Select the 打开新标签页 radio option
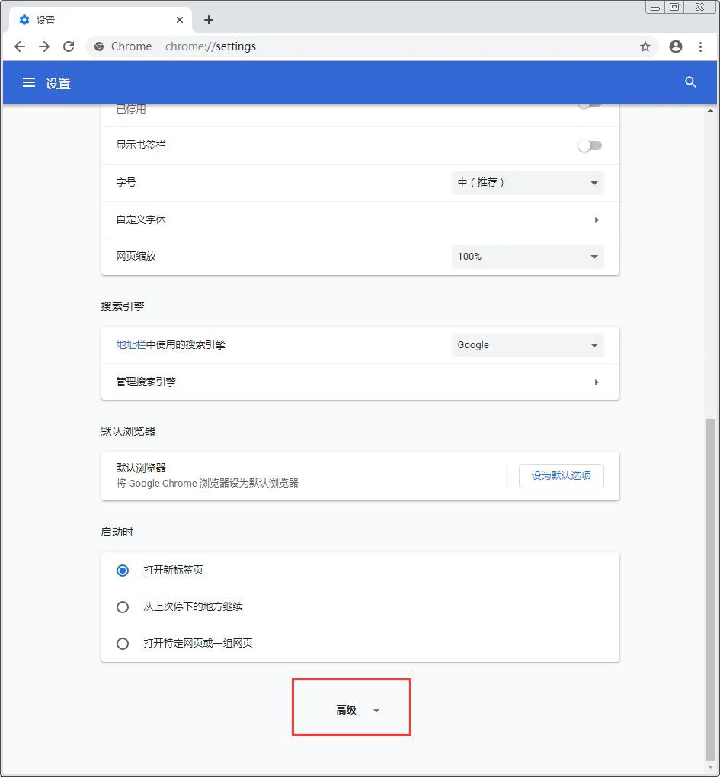Viewport: 720px width, 777px height. point(123,570)
